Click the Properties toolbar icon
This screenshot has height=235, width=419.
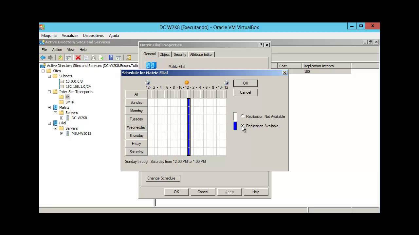pos(85,57)
